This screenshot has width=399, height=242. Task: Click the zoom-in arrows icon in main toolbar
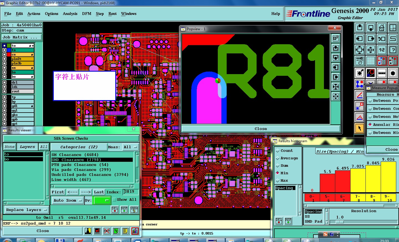(x=360, y=50)
